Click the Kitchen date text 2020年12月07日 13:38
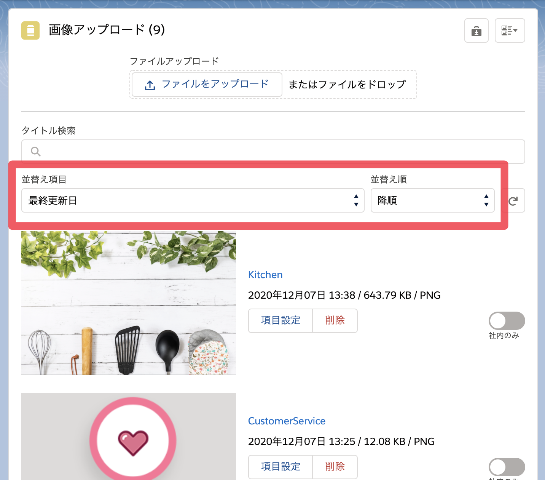This screenshot has height=480, width=545. point(302,295)
